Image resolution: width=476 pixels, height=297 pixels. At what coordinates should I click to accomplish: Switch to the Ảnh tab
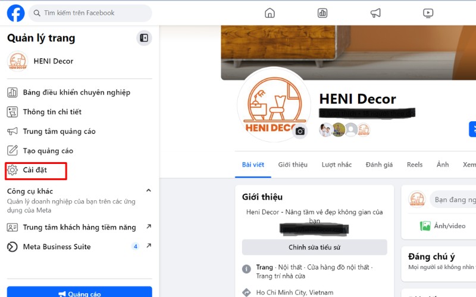pyautogui.click(x=443, y=165)
